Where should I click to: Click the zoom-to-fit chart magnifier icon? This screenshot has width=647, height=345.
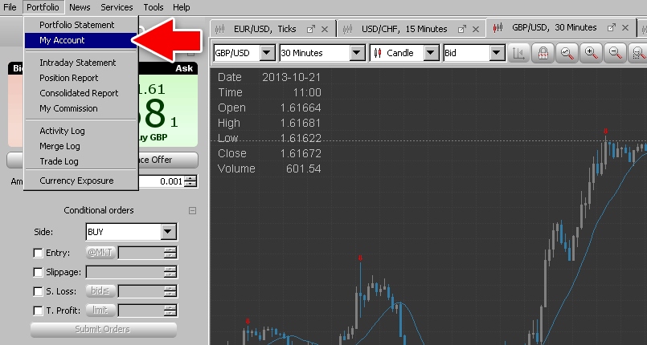pyautogui.click(x=567, y=53)
